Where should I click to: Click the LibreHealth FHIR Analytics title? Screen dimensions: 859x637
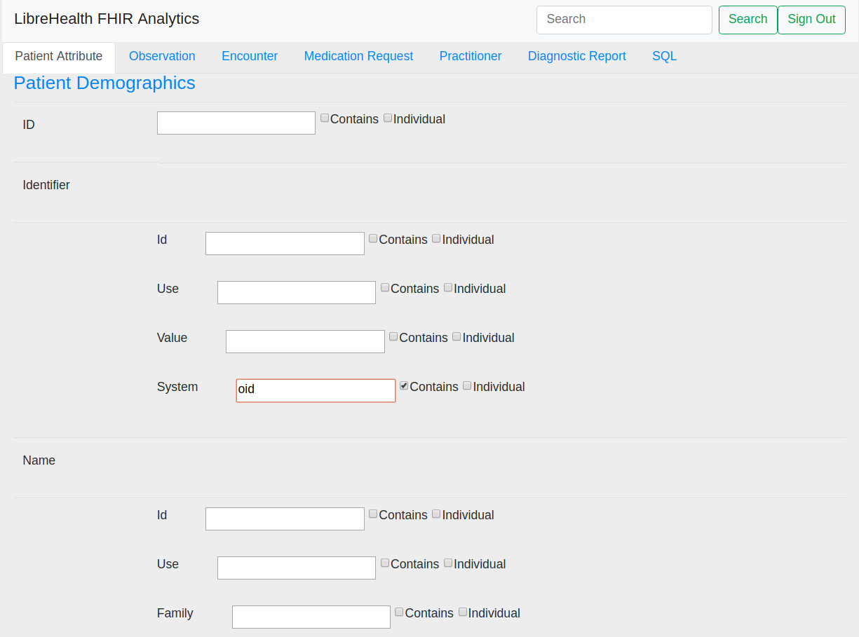pos(107,19)
